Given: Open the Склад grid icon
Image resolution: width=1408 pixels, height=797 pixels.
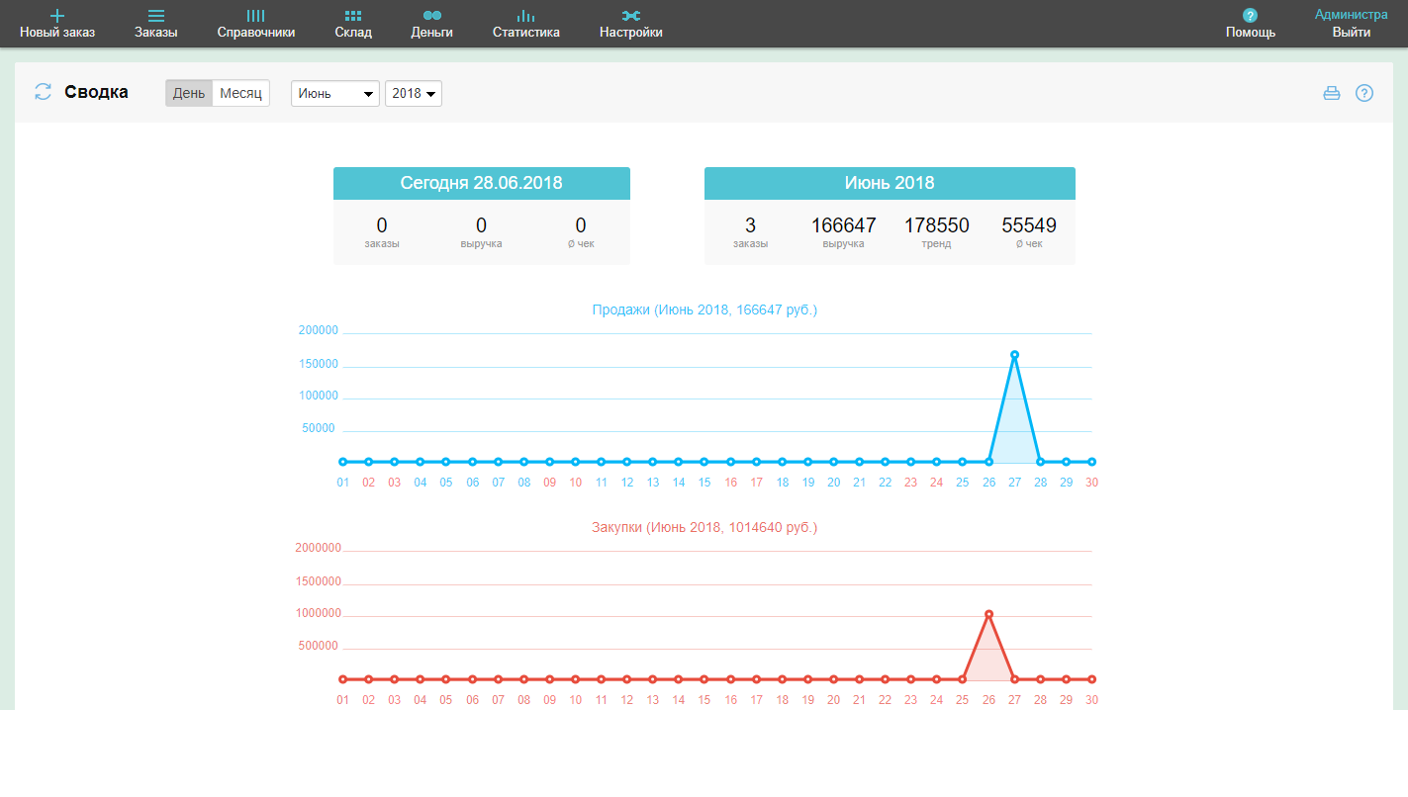Looking at the screenshot, I should [x=353, y=16].
